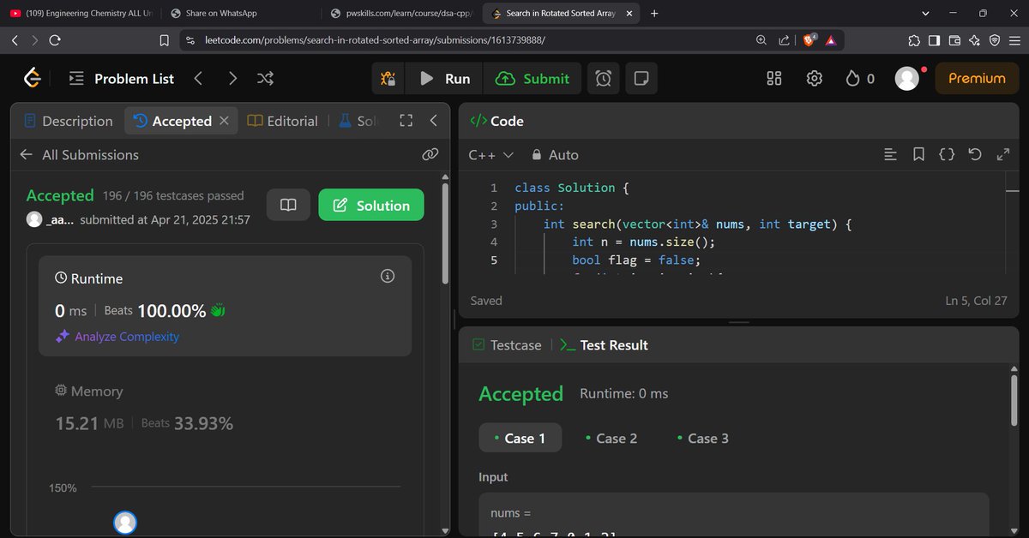The image size is (1029, 538).
Task: Open Brave Rewards triangle icon
Action: coord(831,40)
